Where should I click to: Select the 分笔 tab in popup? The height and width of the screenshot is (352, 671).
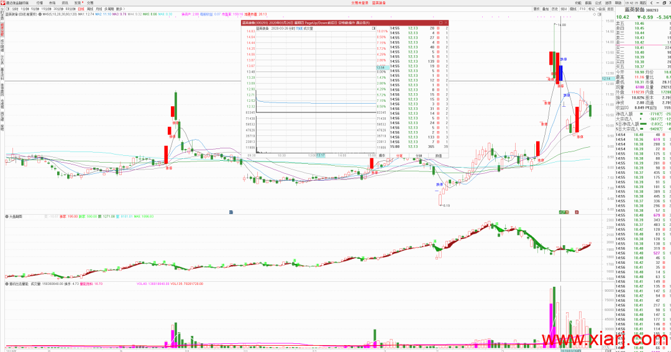pyautogui.click(x=399, y=156)
